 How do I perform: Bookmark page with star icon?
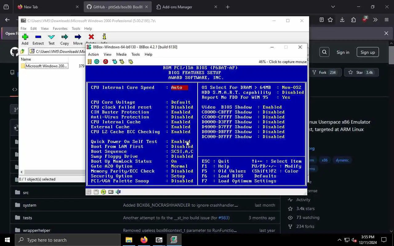coord(330,20)
